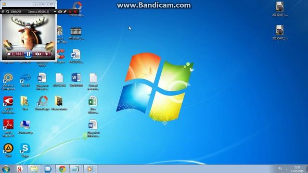Stop the video with the square button
Image resolution: width=308 pixels, height=173 pixels.
[9, 54]
